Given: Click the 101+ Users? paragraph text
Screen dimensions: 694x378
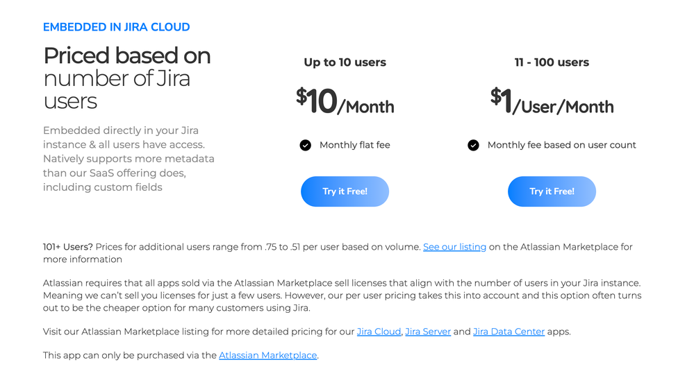Looking at the screenshot, I should 338,253.
